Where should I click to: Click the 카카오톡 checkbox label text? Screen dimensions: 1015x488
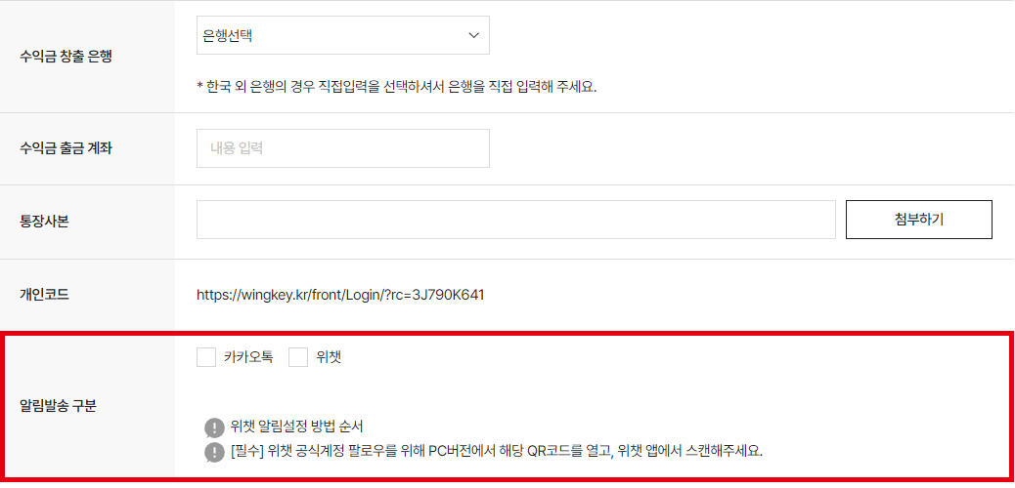point(248,357)
